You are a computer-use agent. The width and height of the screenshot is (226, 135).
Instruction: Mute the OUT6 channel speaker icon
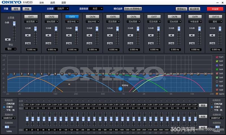coord(130,35)
